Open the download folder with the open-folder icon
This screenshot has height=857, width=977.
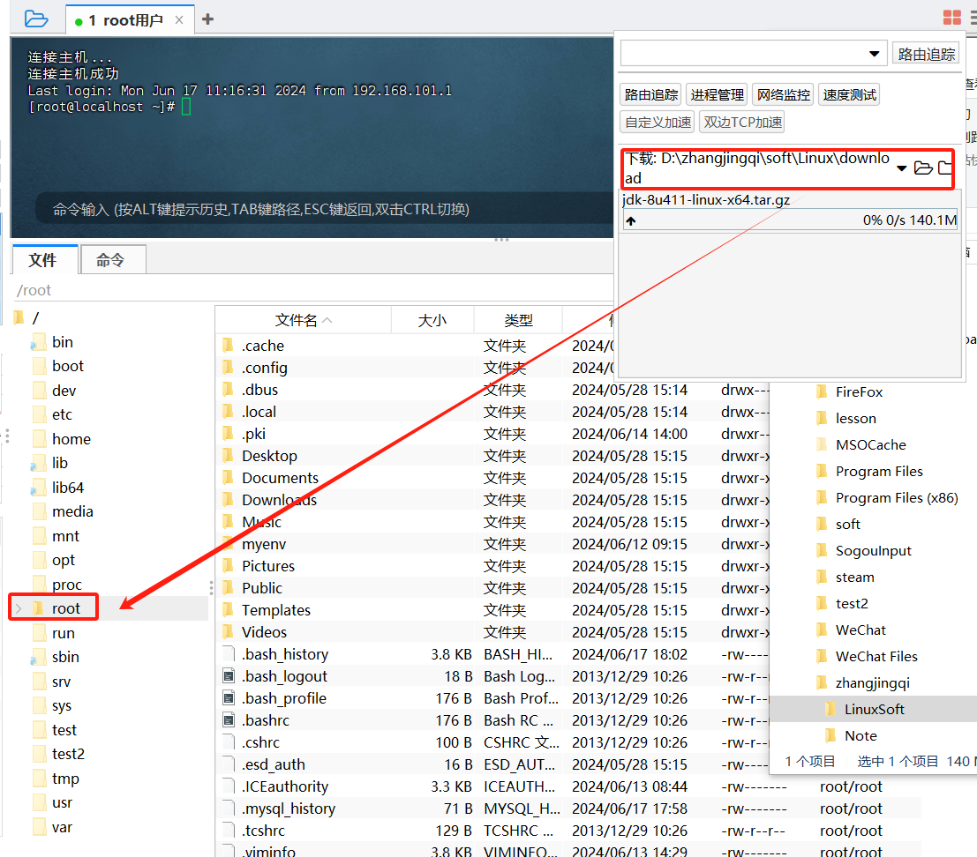click(x=923, y=168)
